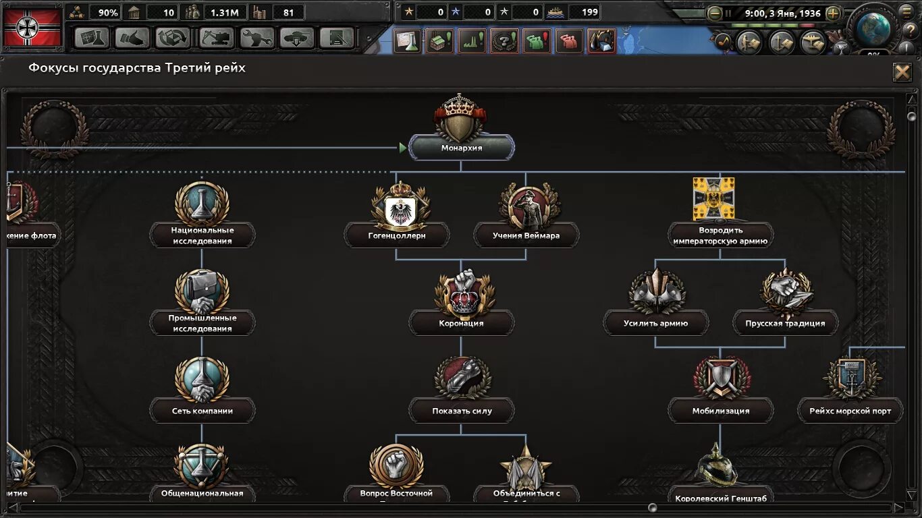Open the music player note icon
This screenshot has width=922, height=518.
tap(722, 41)
